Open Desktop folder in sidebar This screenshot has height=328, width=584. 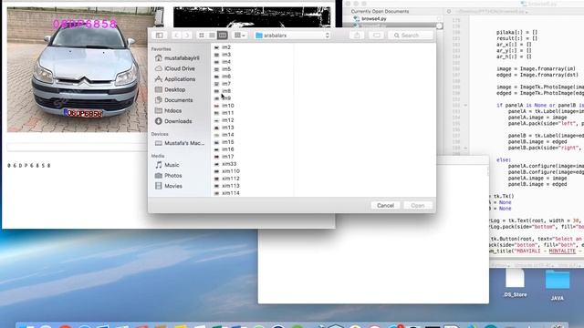pyautogui.click(x=171, y=89)
